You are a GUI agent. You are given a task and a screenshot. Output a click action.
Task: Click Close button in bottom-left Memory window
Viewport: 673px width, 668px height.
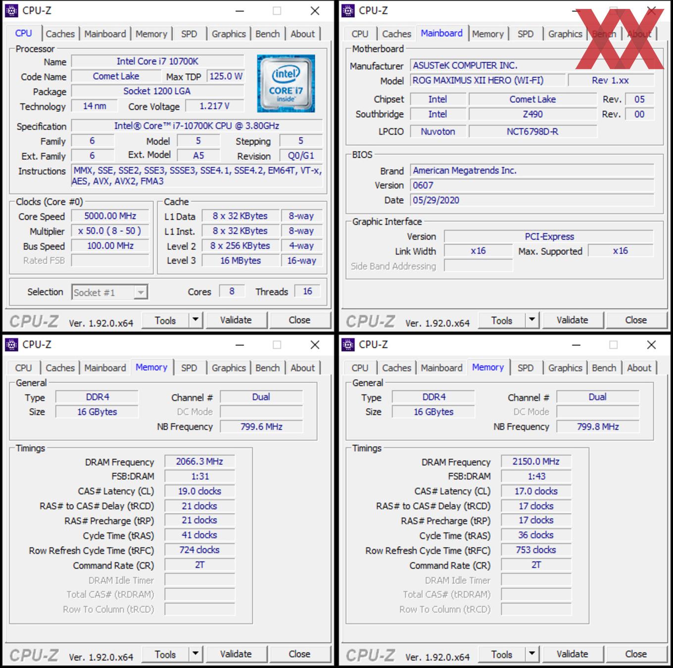299,654
